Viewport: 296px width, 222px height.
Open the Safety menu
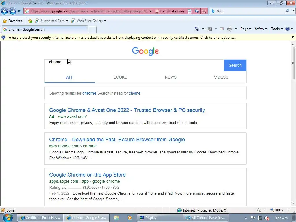261,29
